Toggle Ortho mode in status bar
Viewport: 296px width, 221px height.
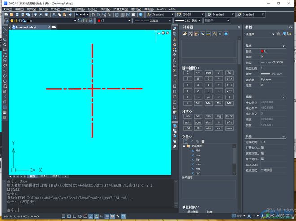click(74, 216)
